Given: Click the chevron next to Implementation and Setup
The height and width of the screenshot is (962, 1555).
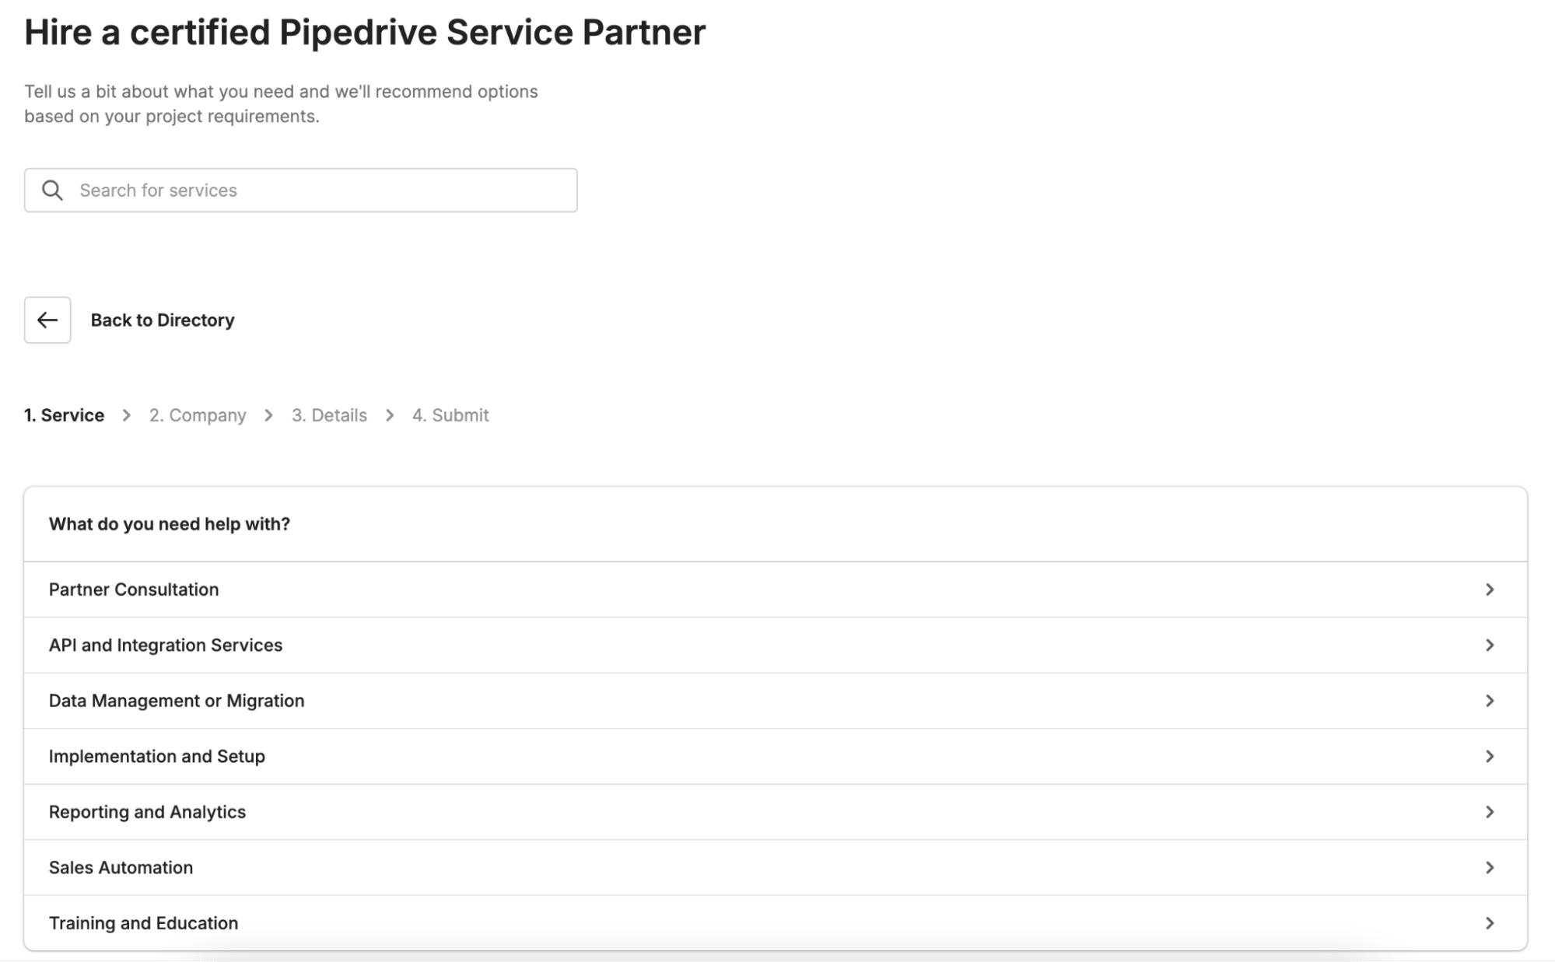Looking at the screenshot, I should click(1490, 756).
